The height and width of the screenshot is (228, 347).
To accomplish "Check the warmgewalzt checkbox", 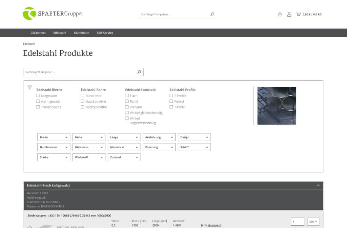I will (38, 101).
